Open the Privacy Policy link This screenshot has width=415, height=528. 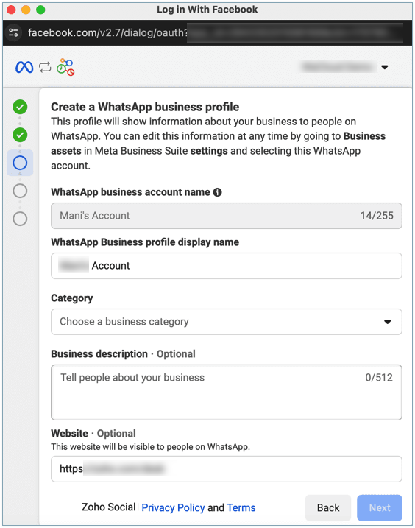pos(173,508)
